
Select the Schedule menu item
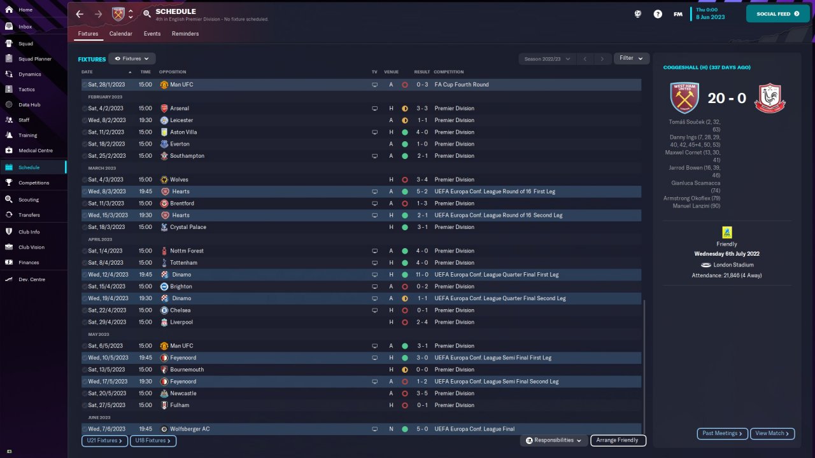[32, 167]
